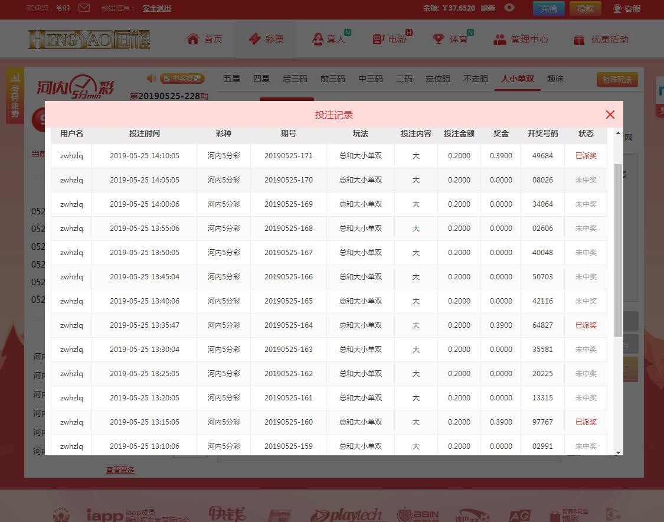This screenshot has width=664, height=522.
Task: Click the lottery ticket icon
Action: click(x=254, y=39)
